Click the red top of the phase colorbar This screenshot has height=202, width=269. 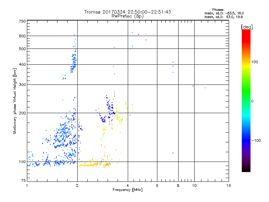tap(246, 31)
